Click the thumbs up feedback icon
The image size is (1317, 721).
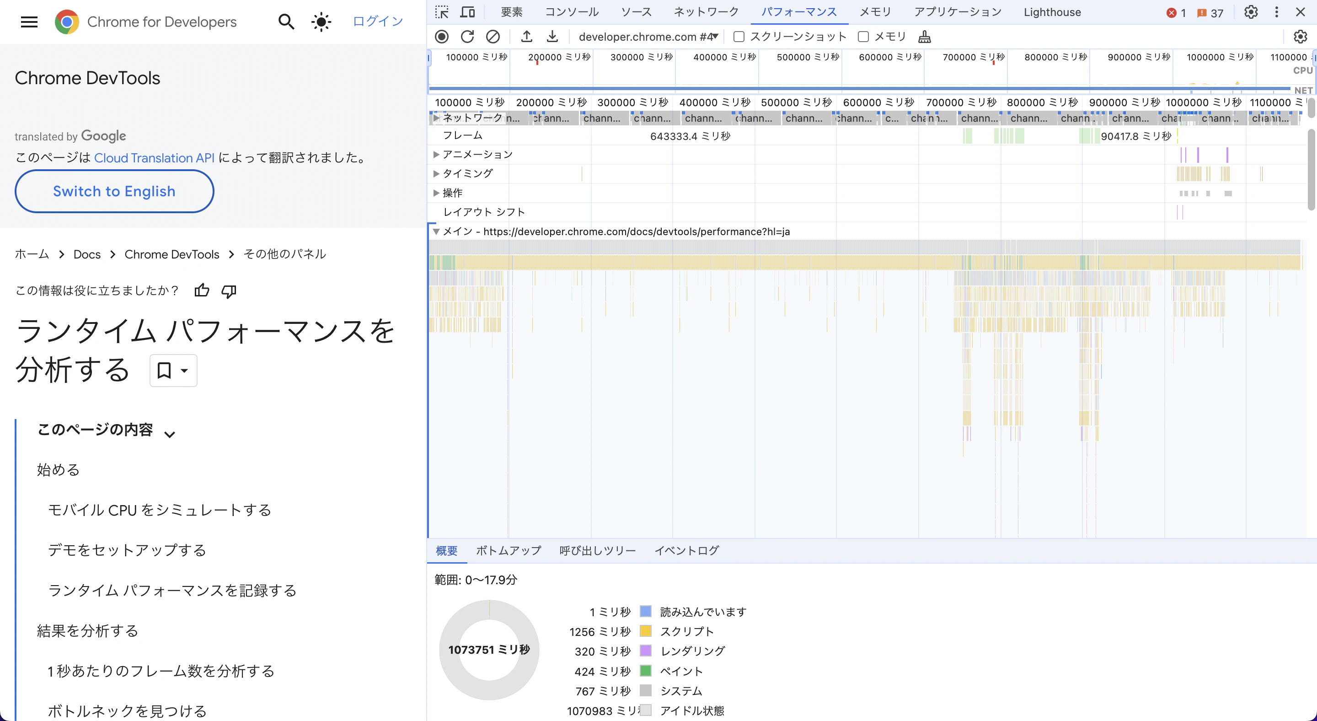(x=202, y=291)
